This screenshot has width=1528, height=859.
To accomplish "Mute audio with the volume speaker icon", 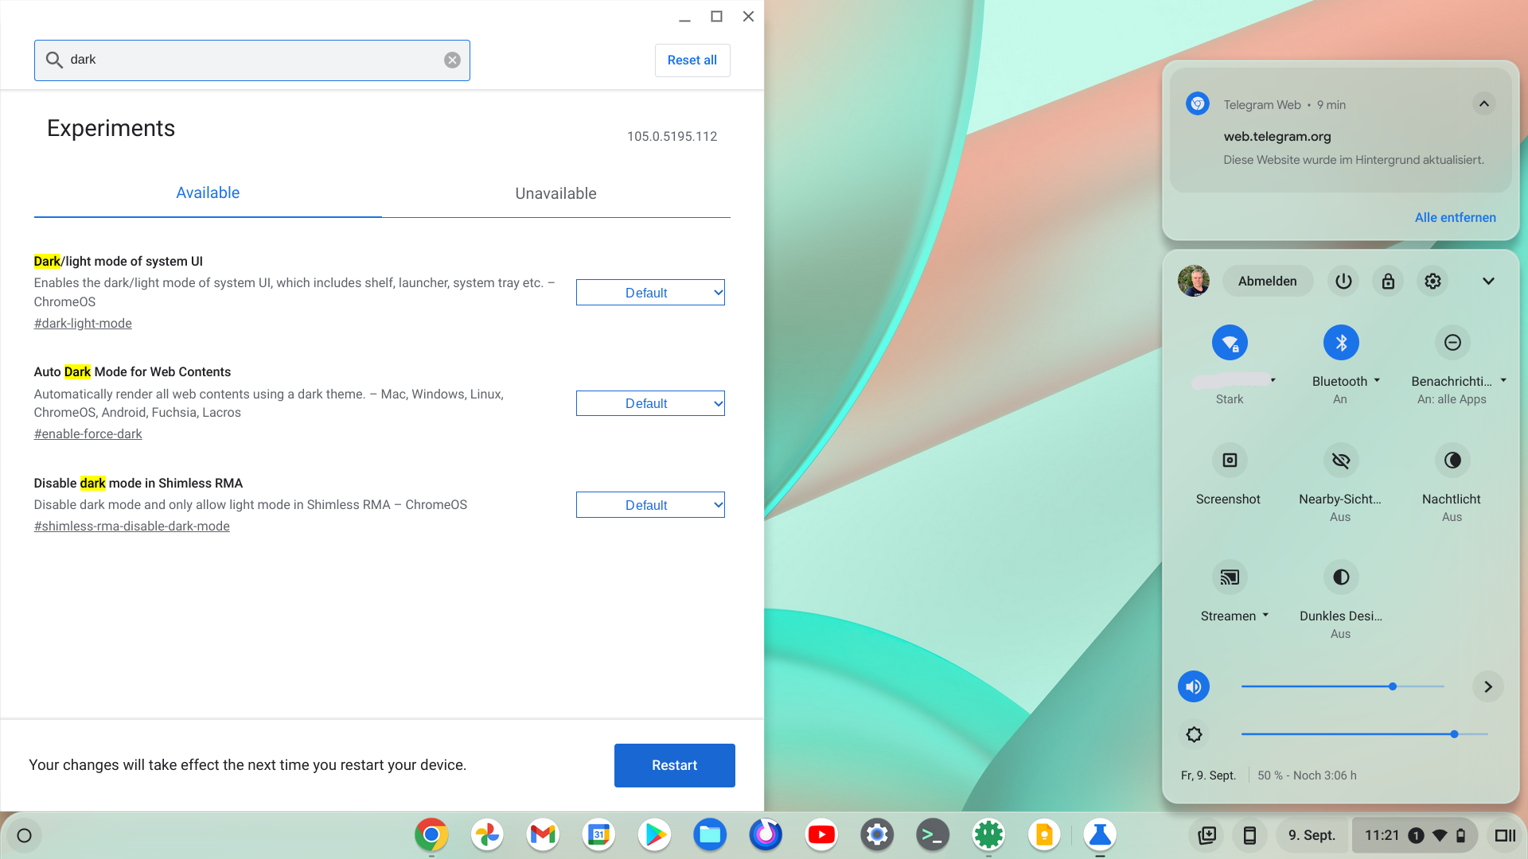I will 1194,686.
